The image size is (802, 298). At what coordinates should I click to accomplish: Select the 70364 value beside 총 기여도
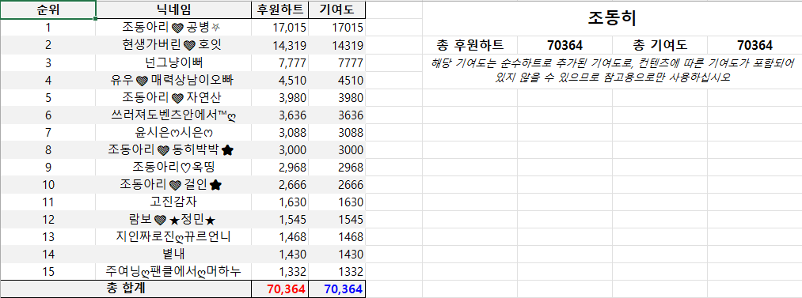755,45
